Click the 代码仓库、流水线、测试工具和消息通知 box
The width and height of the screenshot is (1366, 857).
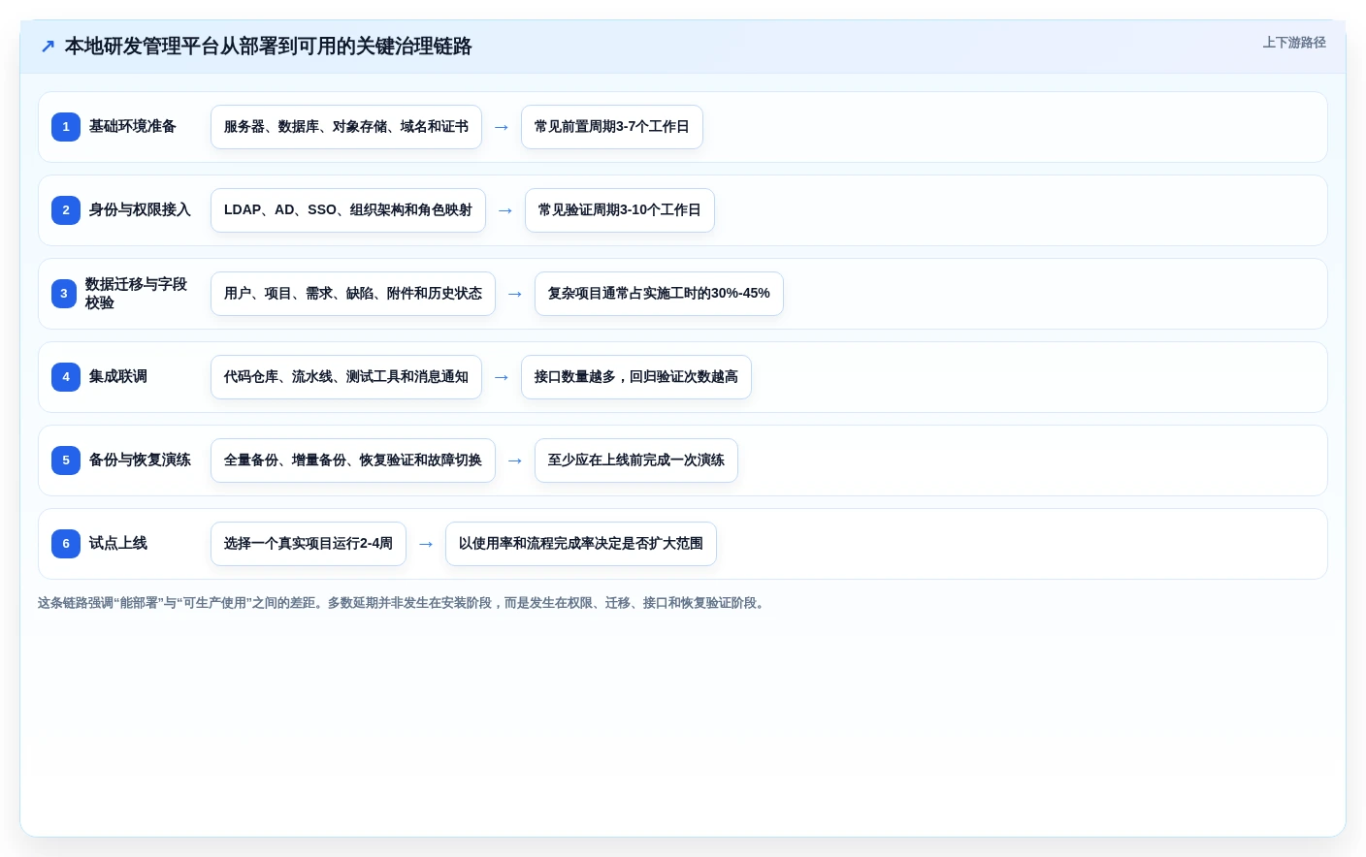point(346,377)
